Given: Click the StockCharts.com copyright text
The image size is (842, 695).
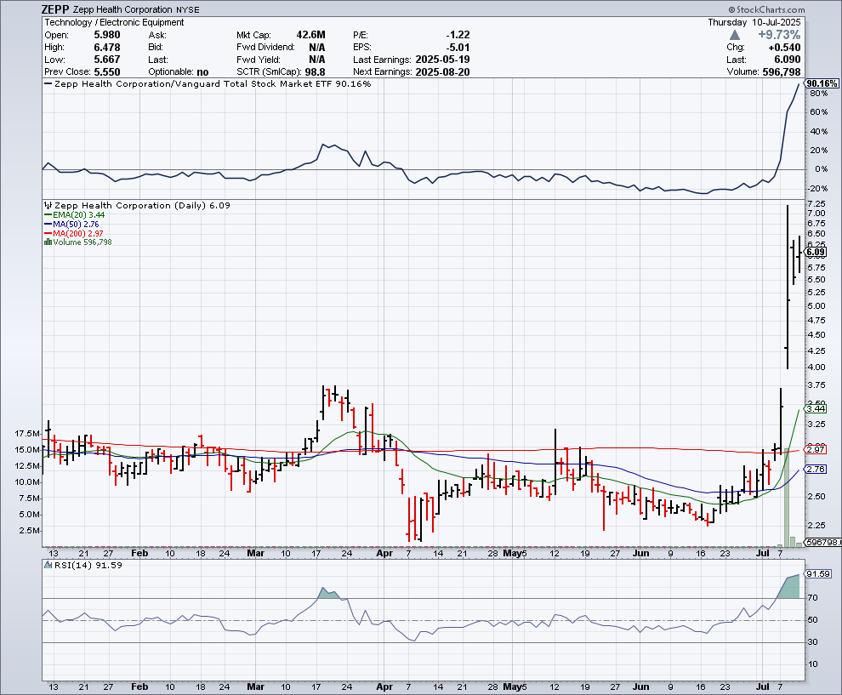Looking at the screenshot, I should click(x=767, y=9).
